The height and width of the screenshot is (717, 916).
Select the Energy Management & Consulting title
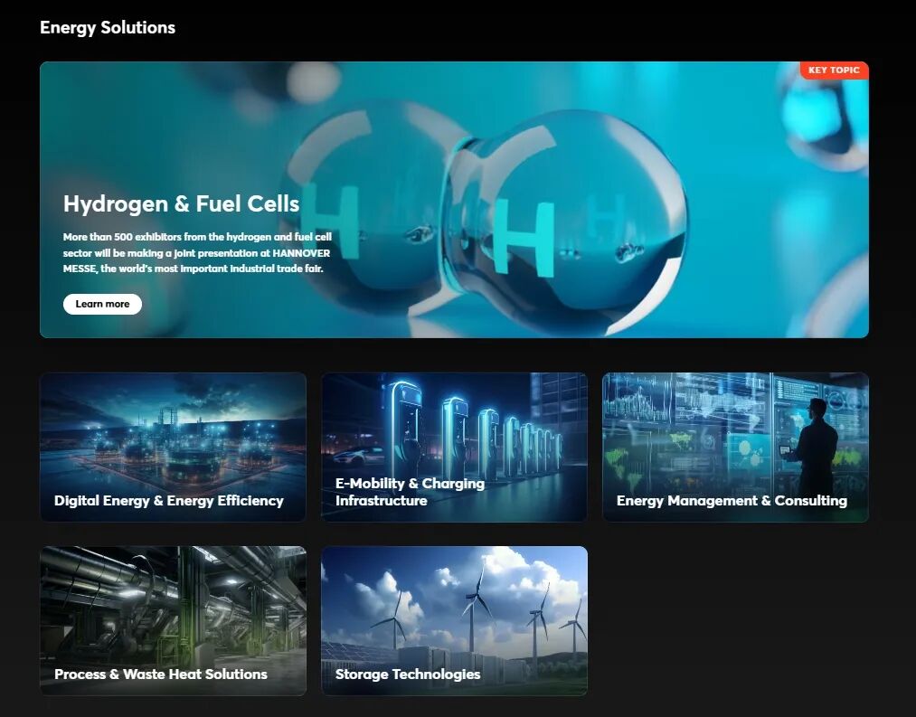pos(732,501)
